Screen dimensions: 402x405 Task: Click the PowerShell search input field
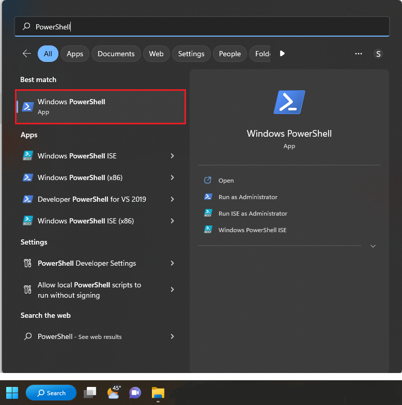(202, 26)
